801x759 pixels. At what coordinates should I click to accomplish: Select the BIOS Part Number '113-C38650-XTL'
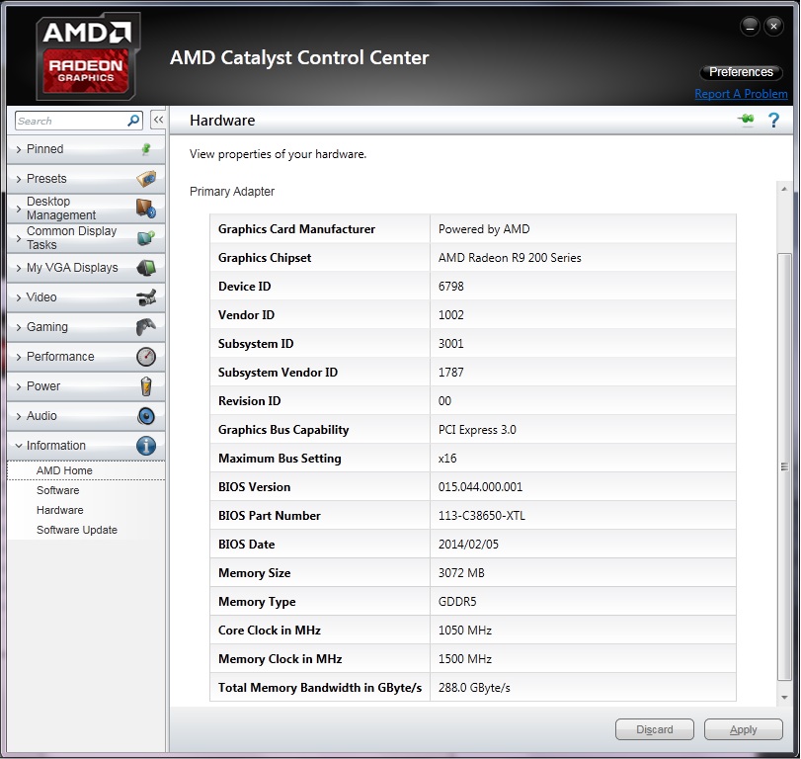pos(481,516)
